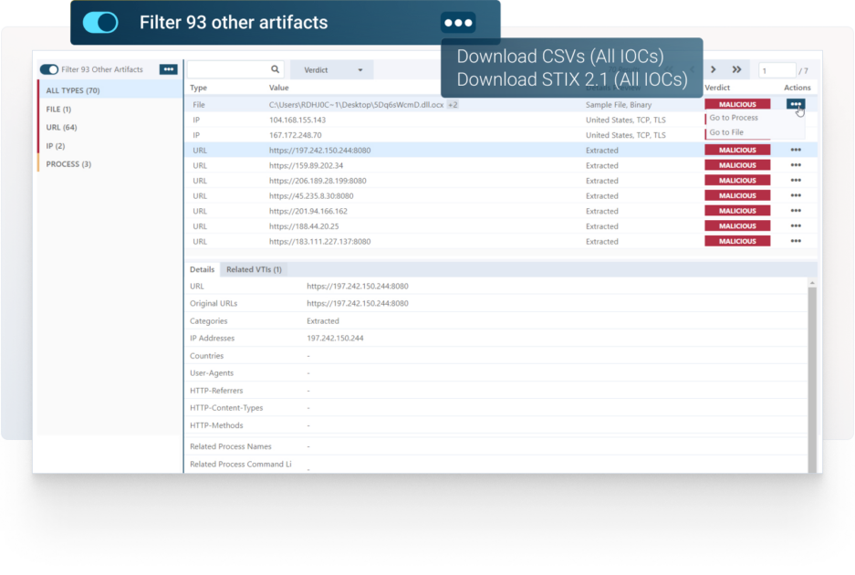Open the Verdict filter dropdown

coord(330,68)
